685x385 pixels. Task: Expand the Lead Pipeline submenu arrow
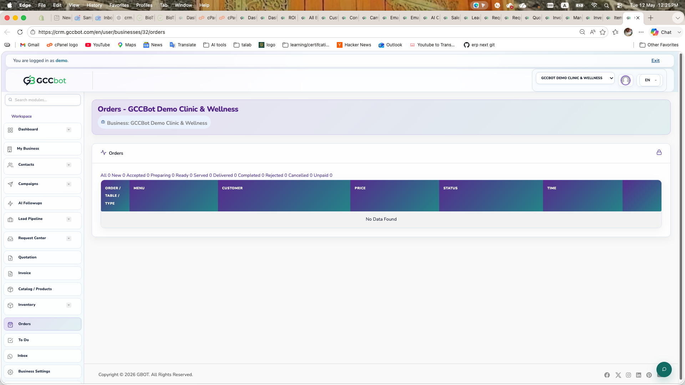point(69,219)
